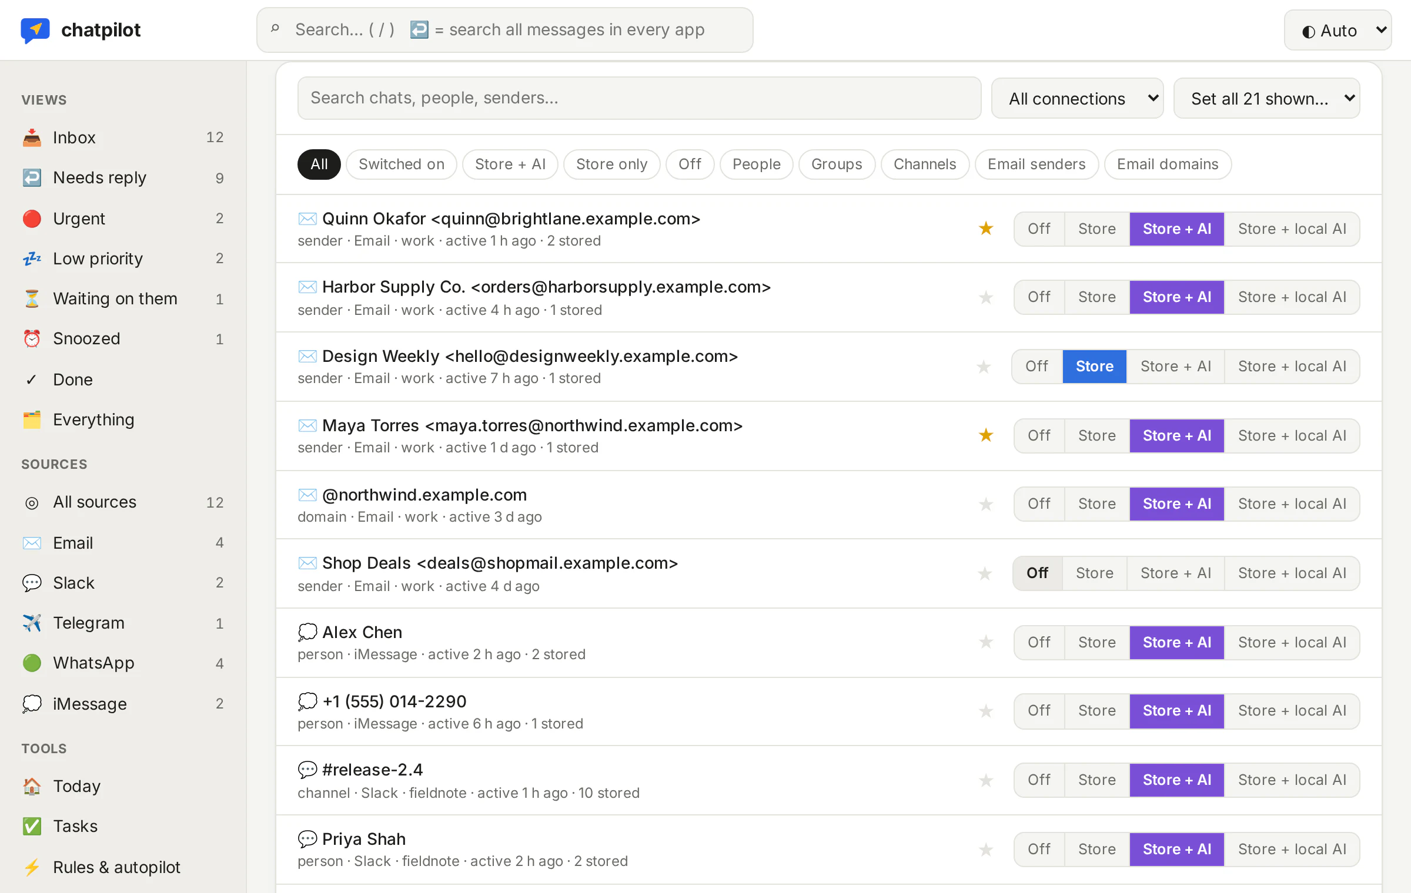Open the All connections dropdown
Image resolution: width=1411 pixels, height=893 pixels.
(1077, 99)
